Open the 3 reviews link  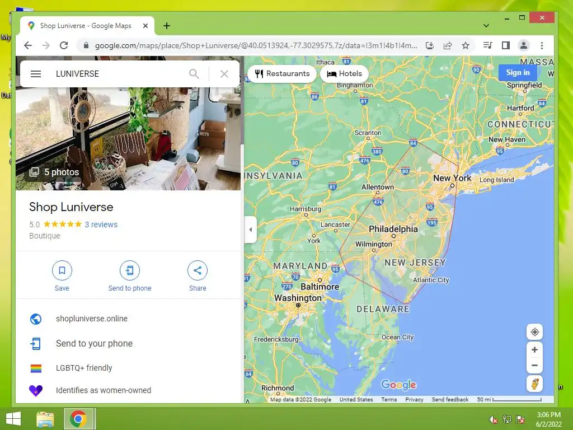[x=101, y=225]
